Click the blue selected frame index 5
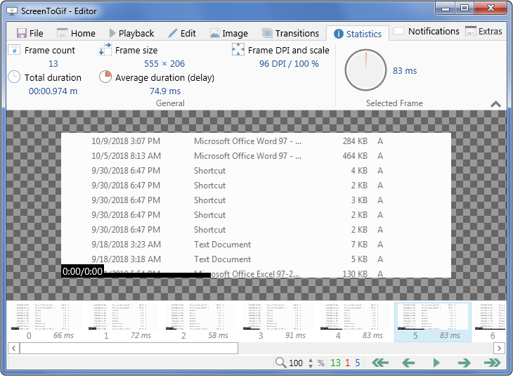This screenshot has height=376, width=513. [358, 363]
